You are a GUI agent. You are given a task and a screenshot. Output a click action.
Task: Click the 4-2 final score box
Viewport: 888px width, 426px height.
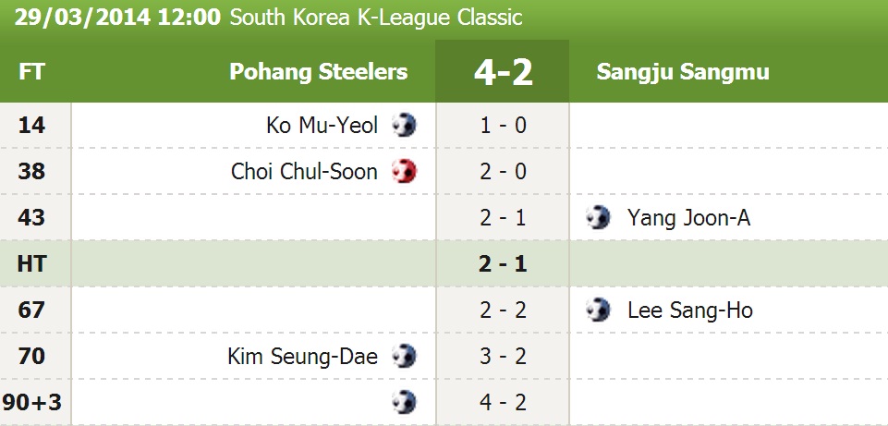(503, 72)
